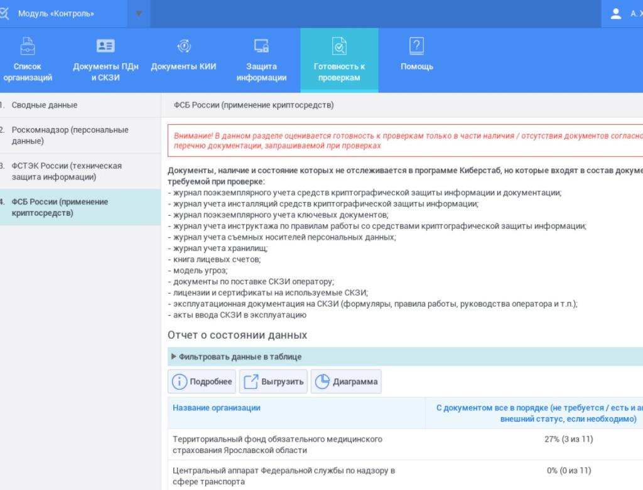Click the export arrow icon on Выгрузить

251,381
